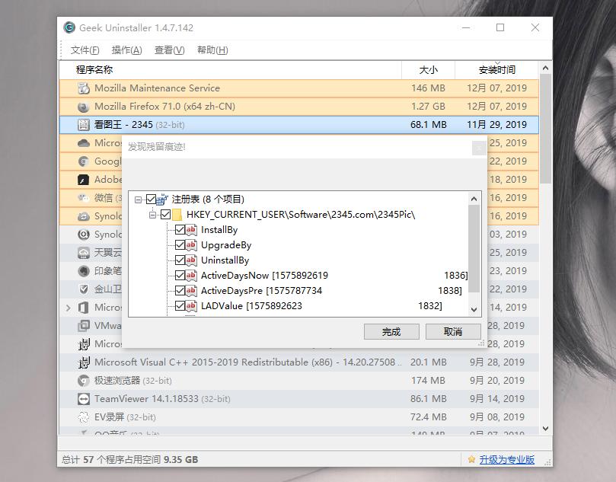
Task: Expand the Microsoft Office entry chevron
Action: click(x=69, y=308)
